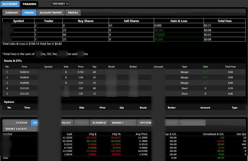Click the 44.160 gain value
248x161 pixels.
(x=159, y=30)
